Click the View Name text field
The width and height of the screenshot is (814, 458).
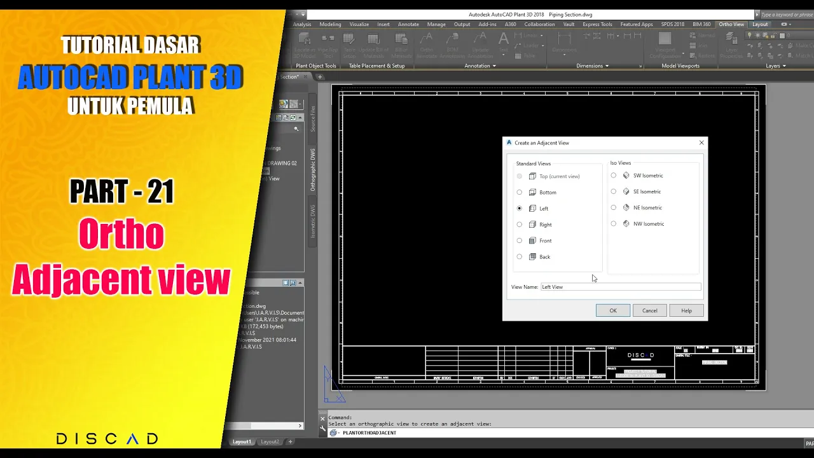coord(621,287)
